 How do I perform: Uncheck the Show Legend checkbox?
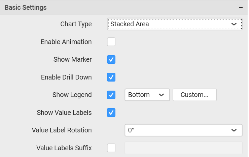(111, 95)
